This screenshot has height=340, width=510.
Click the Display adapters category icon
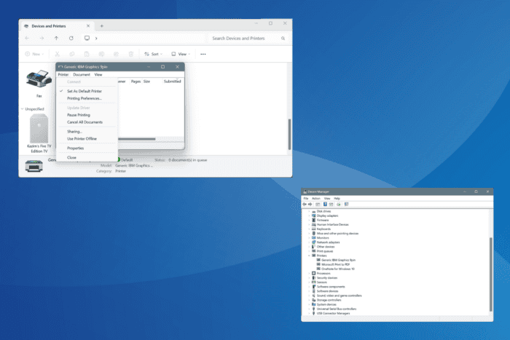tap(313, 216)
